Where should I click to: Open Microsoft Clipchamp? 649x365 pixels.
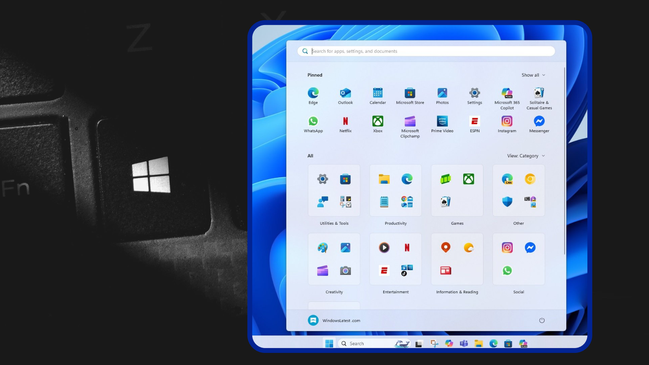[x=410, y=122]
